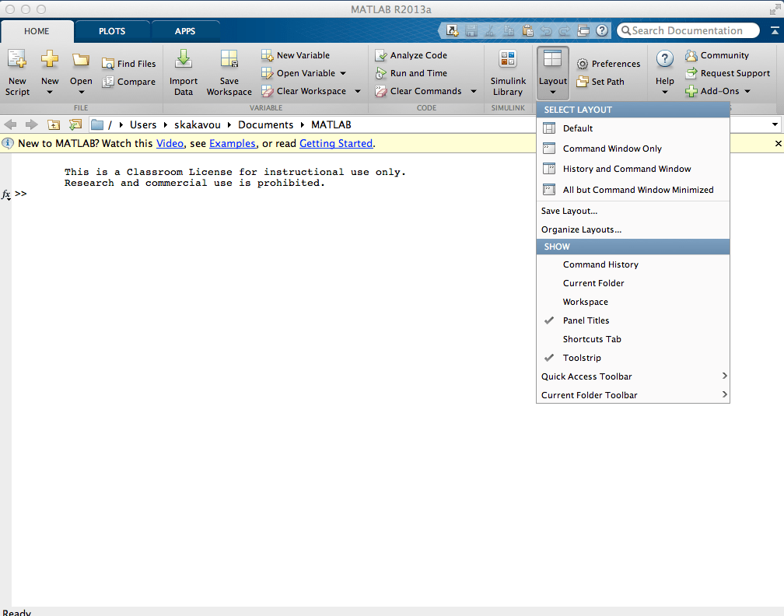
Task: Open the Getting Started link
Action: click(x=336, y=143)
